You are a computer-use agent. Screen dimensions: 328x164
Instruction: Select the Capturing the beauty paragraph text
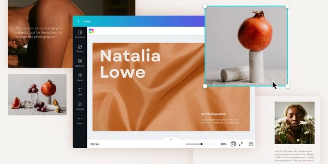click(x=220, y=122)
